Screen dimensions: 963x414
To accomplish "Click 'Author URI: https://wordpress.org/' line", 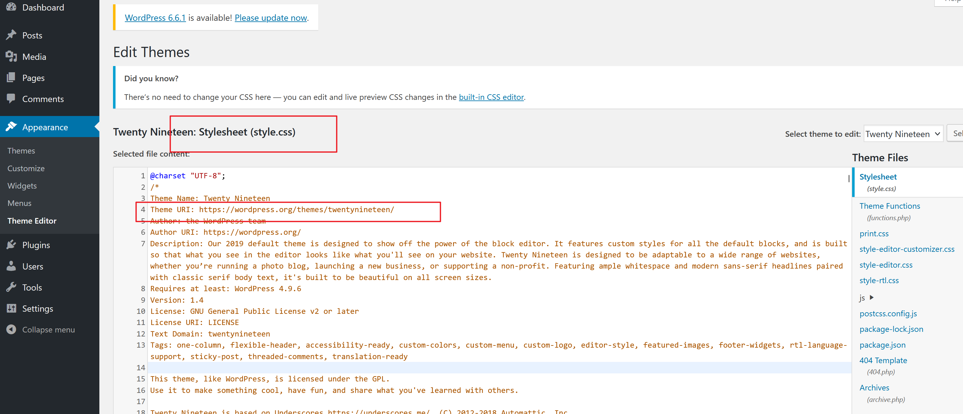I will click(x=225, y=232).
